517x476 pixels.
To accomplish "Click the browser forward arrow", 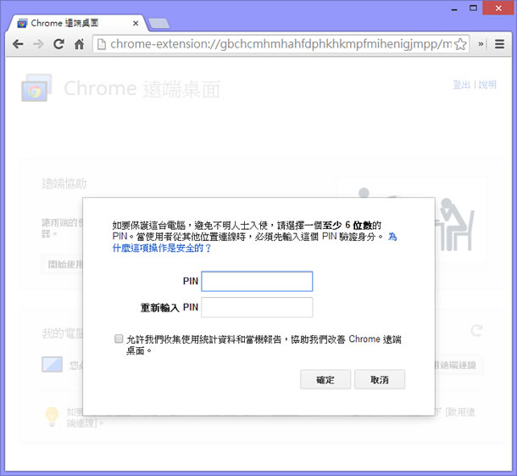I will 38,44.
